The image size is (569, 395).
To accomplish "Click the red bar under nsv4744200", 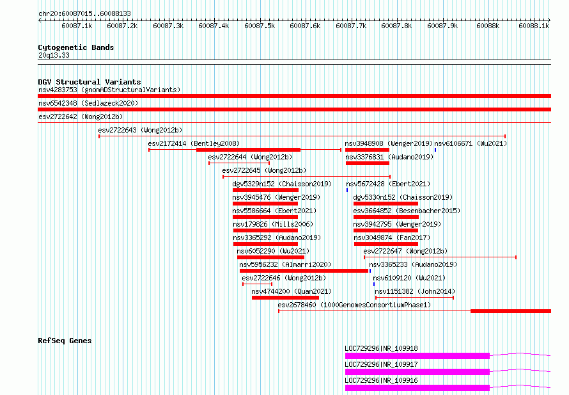I will click(285, 298).
